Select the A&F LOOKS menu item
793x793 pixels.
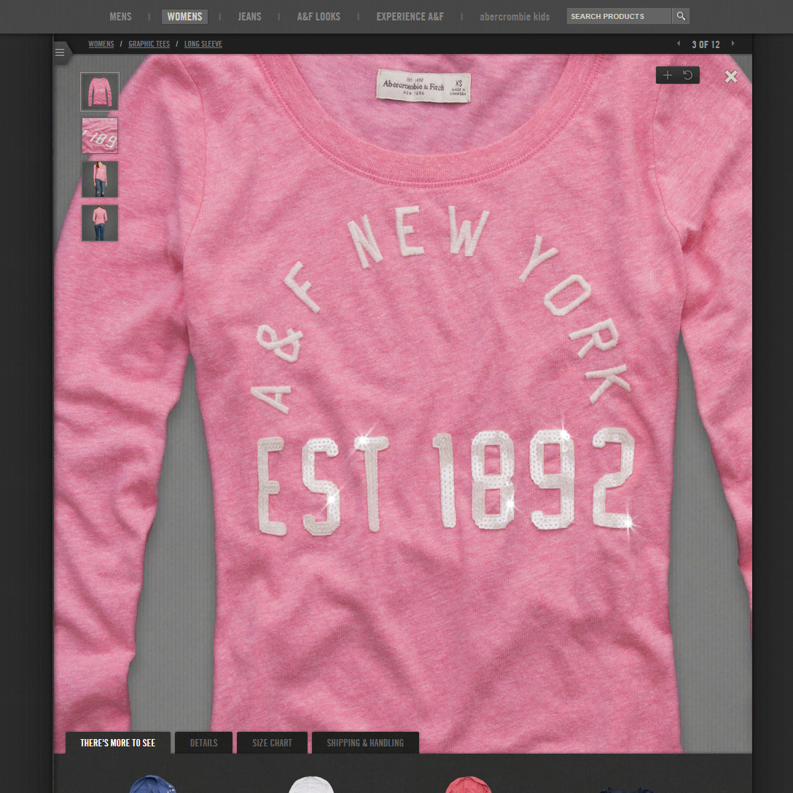click(x=319, y=16)
